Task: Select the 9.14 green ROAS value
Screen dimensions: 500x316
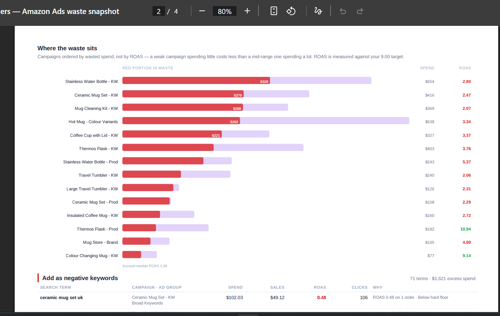Action: pyautogui.click(x=467, y=256)
